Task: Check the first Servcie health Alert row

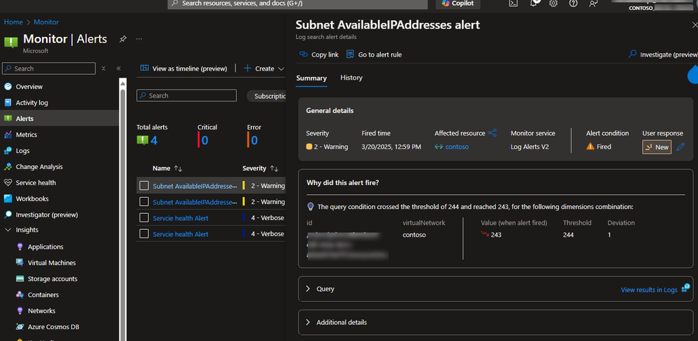Action: (x=144, y=218)
